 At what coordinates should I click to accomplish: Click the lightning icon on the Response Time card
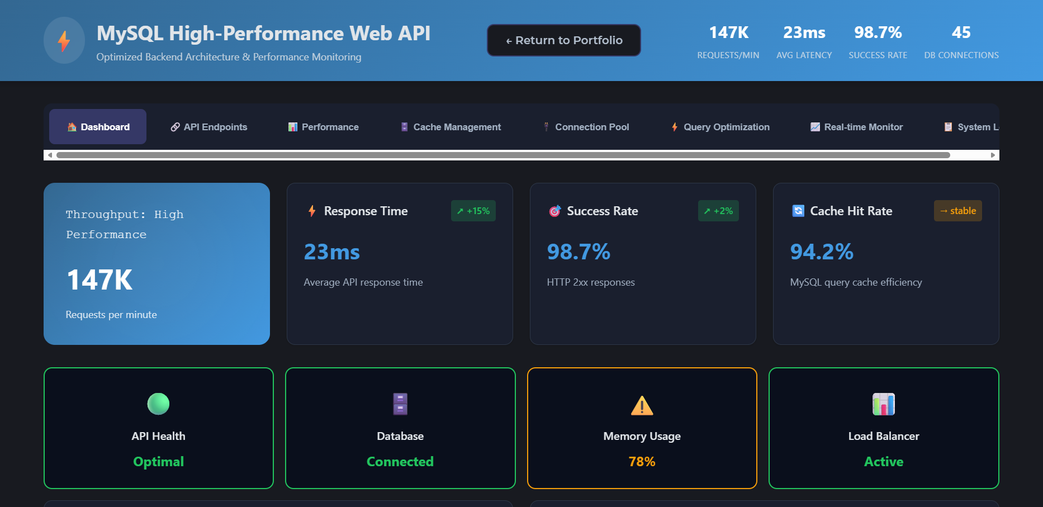(311, 211)
